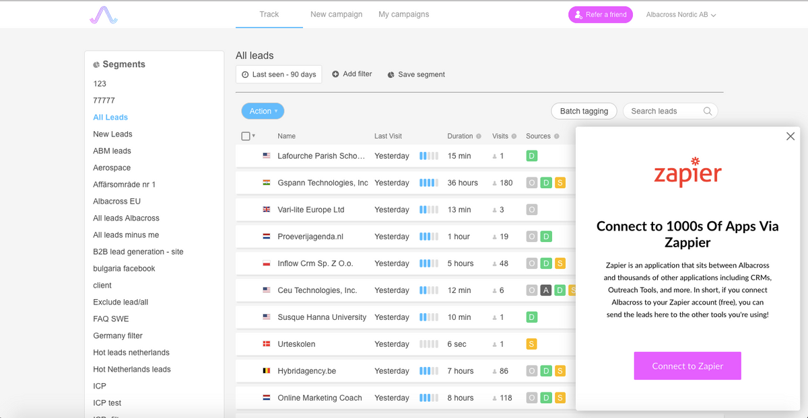
Task: Click the D source badge for Lafourche Parish
Action: pyautogui.click(x=532, y=156)
